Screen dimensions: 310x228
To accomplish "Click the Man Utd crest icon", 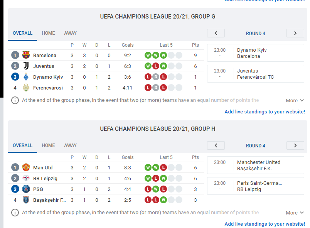I will (26, 167).
